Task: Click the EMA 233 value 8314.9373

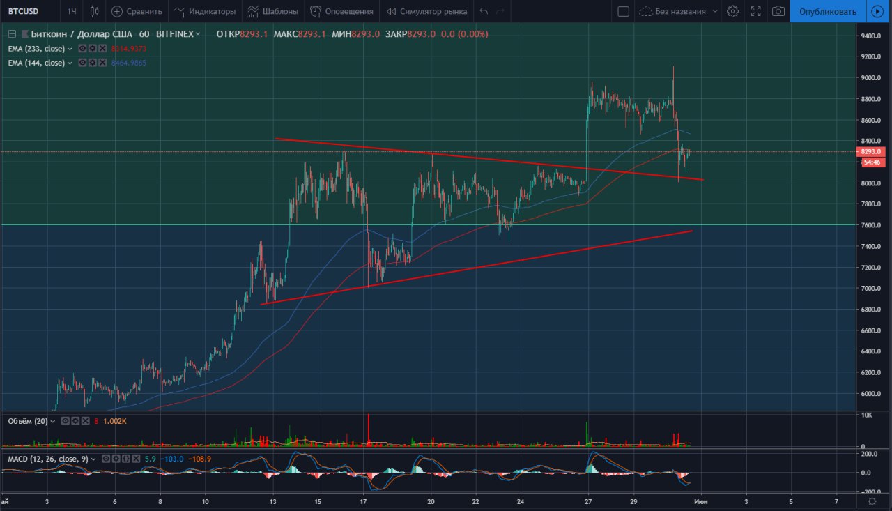Action: (x=128, y=49)
